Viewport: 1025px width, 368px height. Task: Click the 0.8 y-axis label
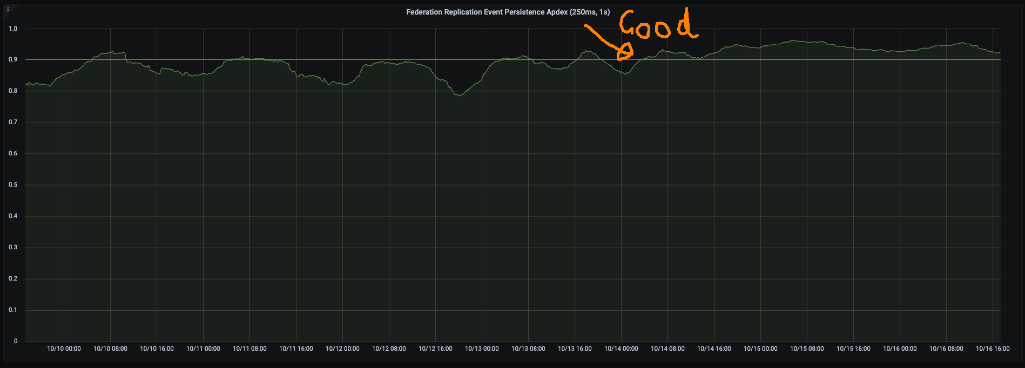[13, 91]
